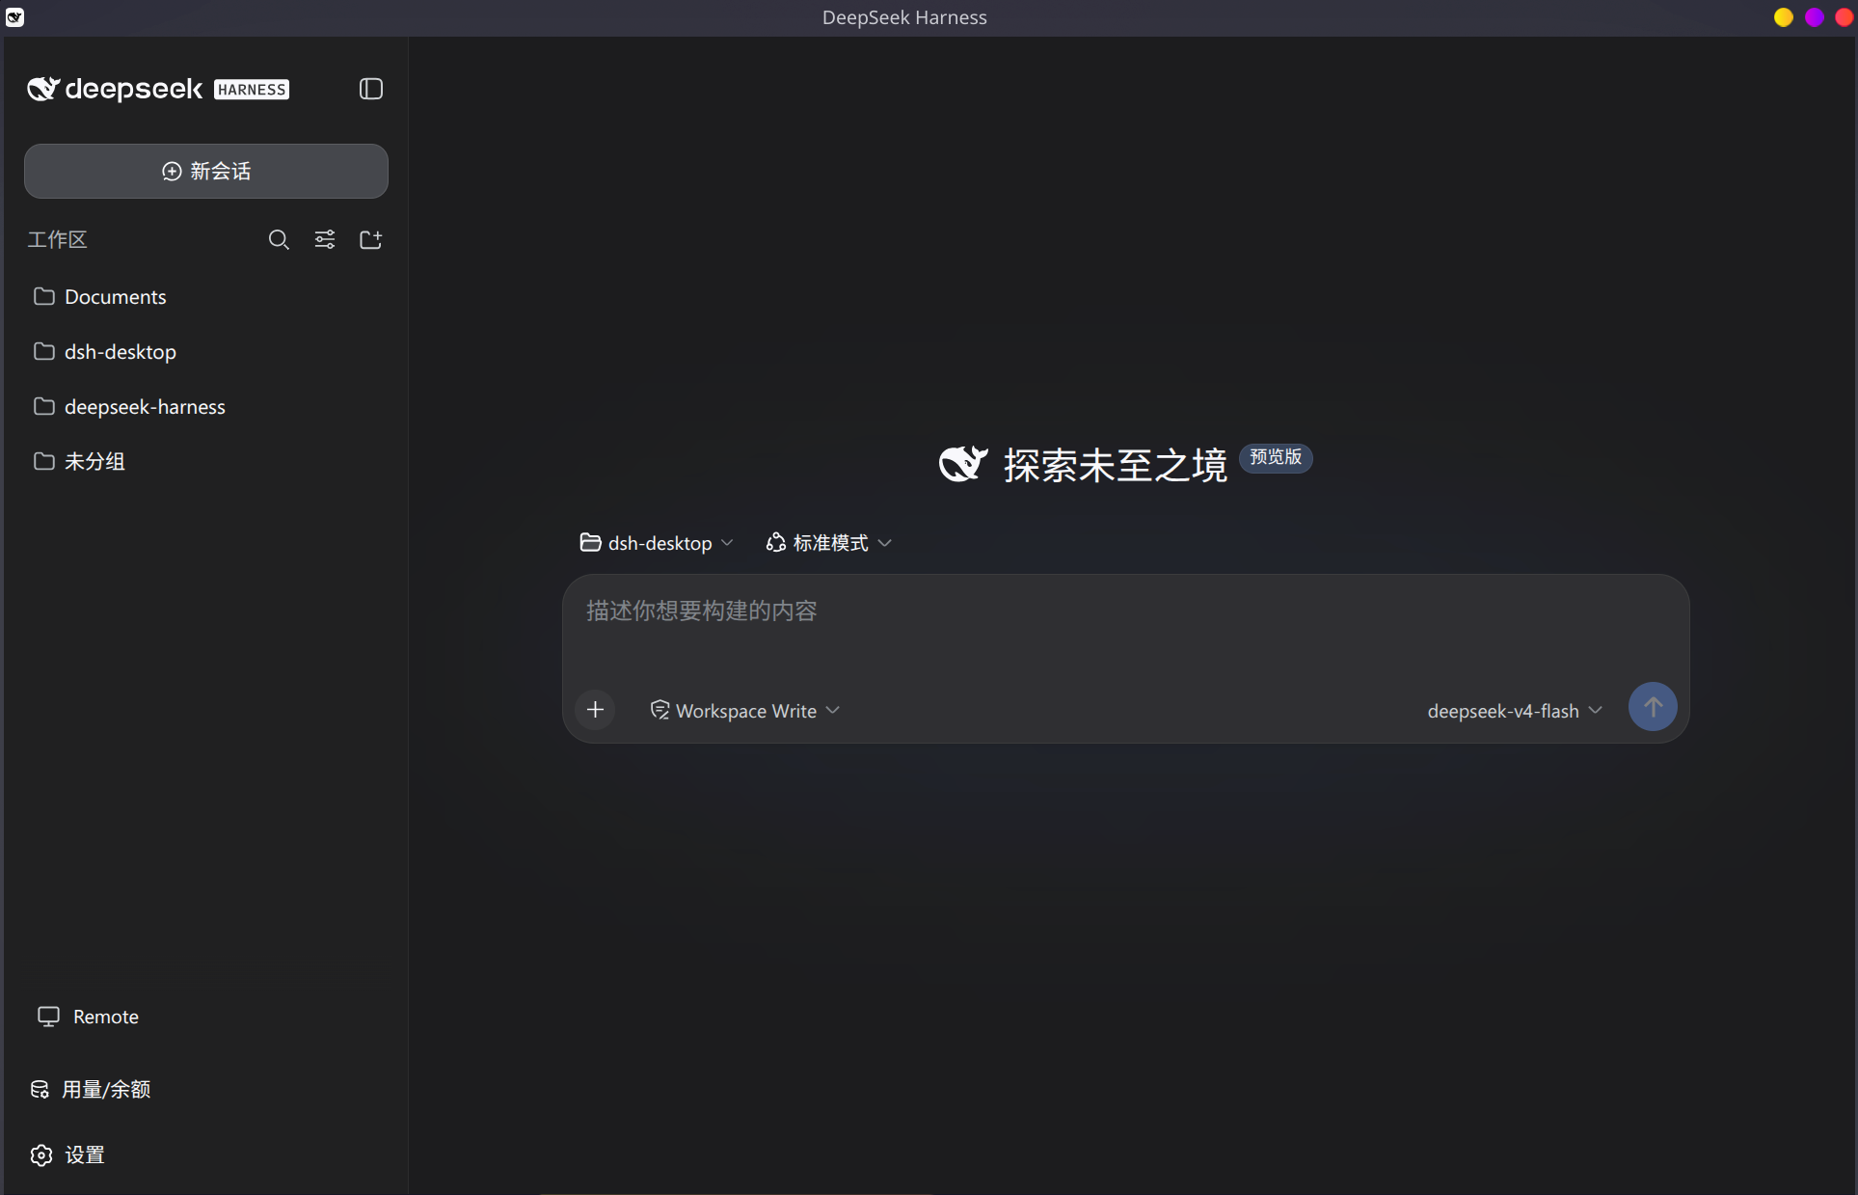Start a new chat with 新会话

[206, 171]
